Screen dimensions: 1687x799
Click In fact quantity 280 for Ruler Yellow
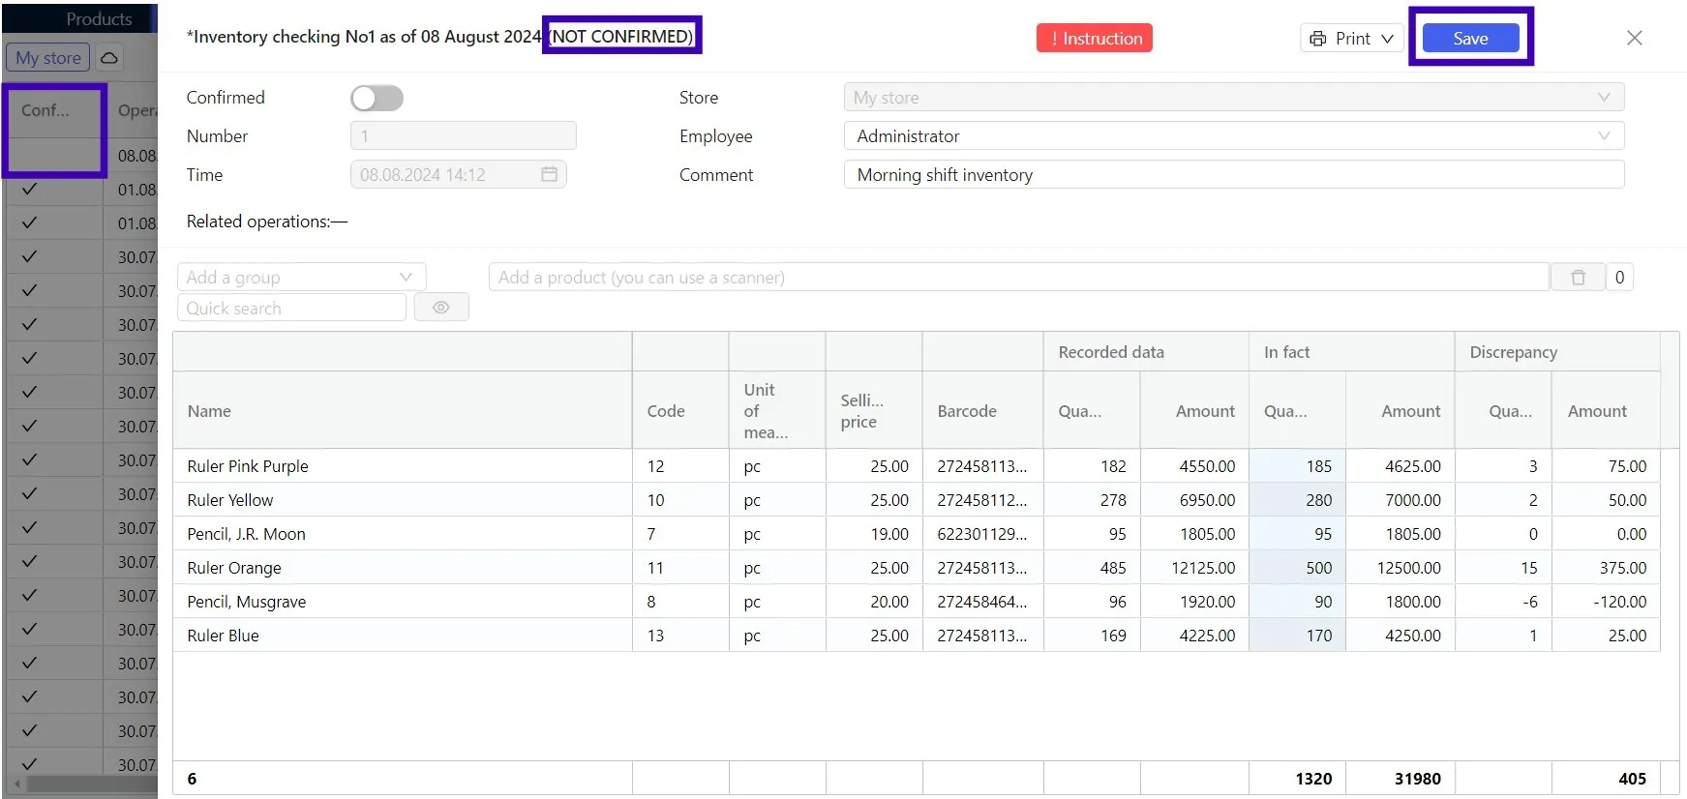click(x=1297, y=500)
